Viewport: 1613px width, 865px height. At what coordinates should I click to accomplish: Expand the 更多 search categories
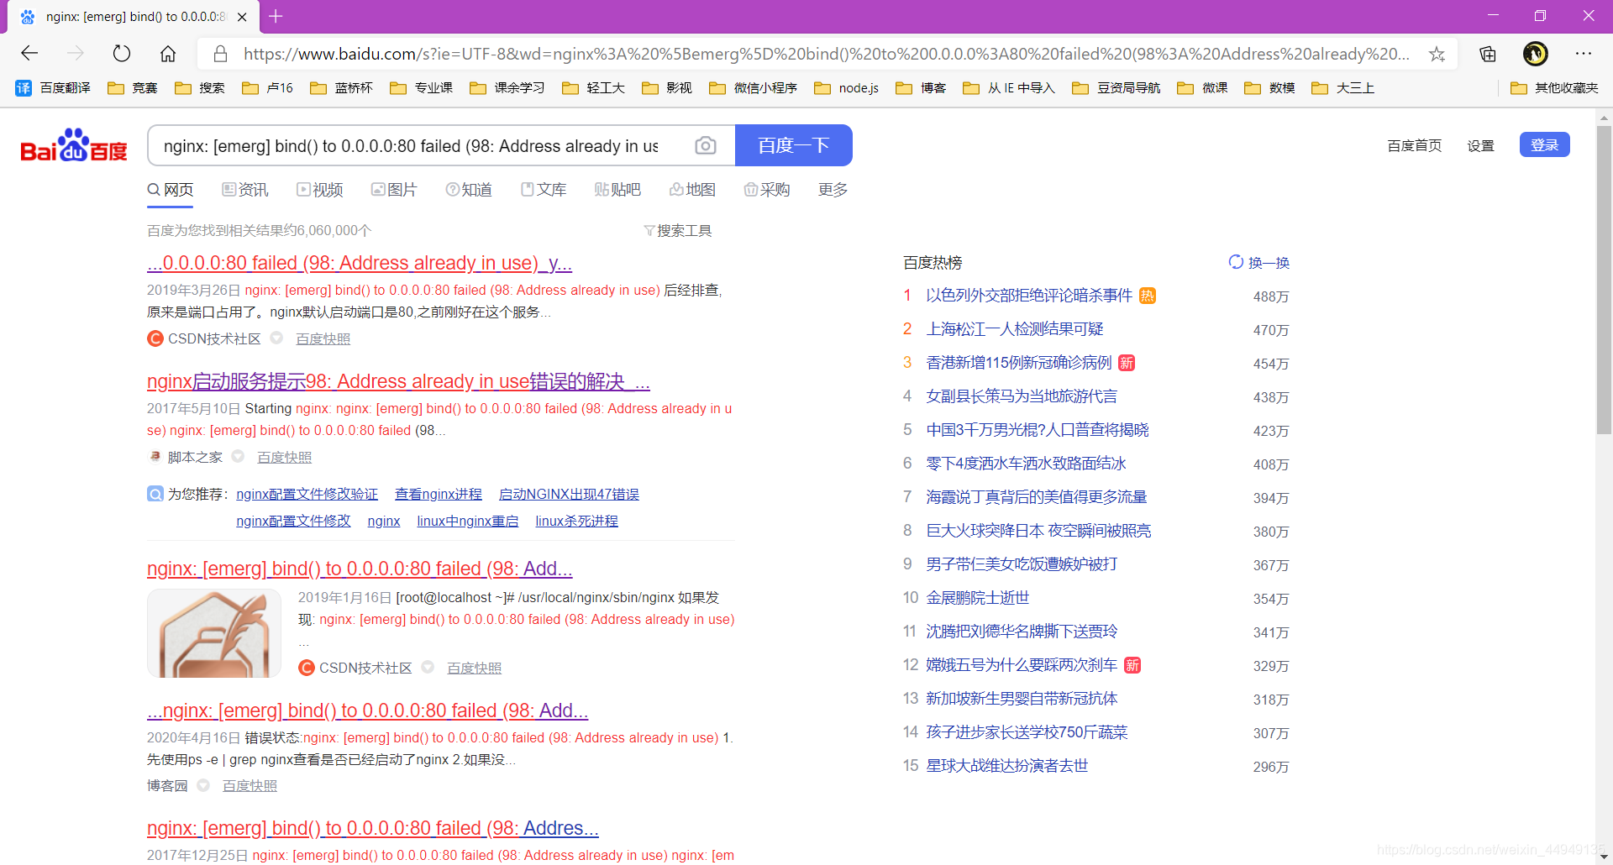pyautogui.click(x=833, y=190)
